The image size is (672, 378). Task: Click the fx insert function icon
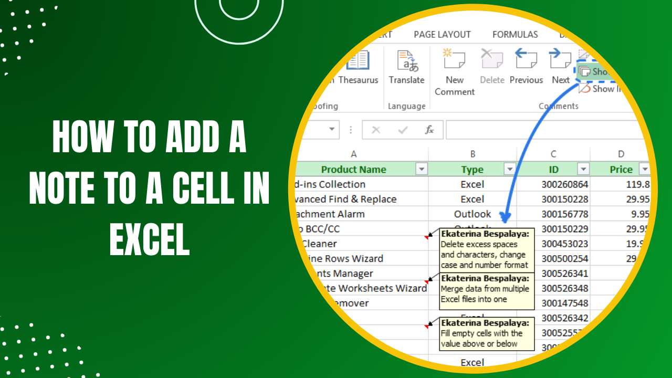point(429,130)
